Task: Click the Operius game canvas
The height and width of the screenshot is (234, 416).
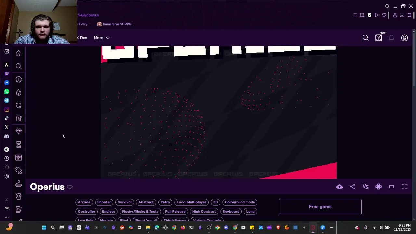Action: (x=219, y=112)
